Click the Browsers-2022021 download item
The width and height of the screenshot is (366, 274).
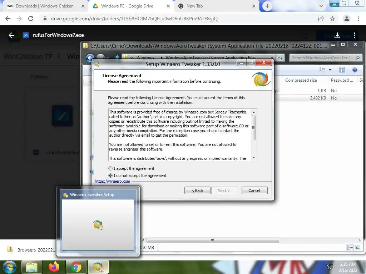[31, 250]
